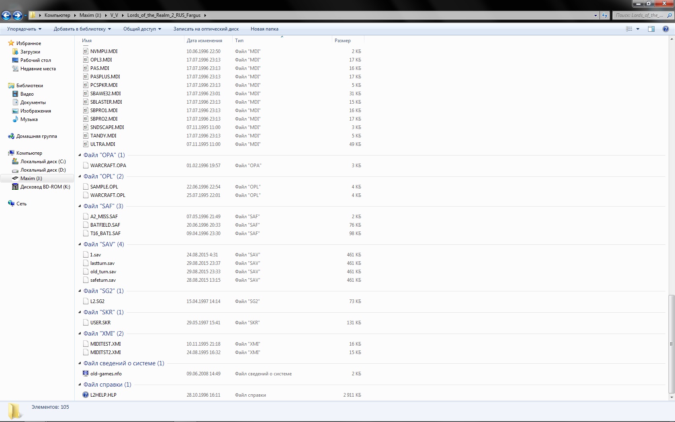
Task: Click the search magnifier icon
Action: pos(669,15)
